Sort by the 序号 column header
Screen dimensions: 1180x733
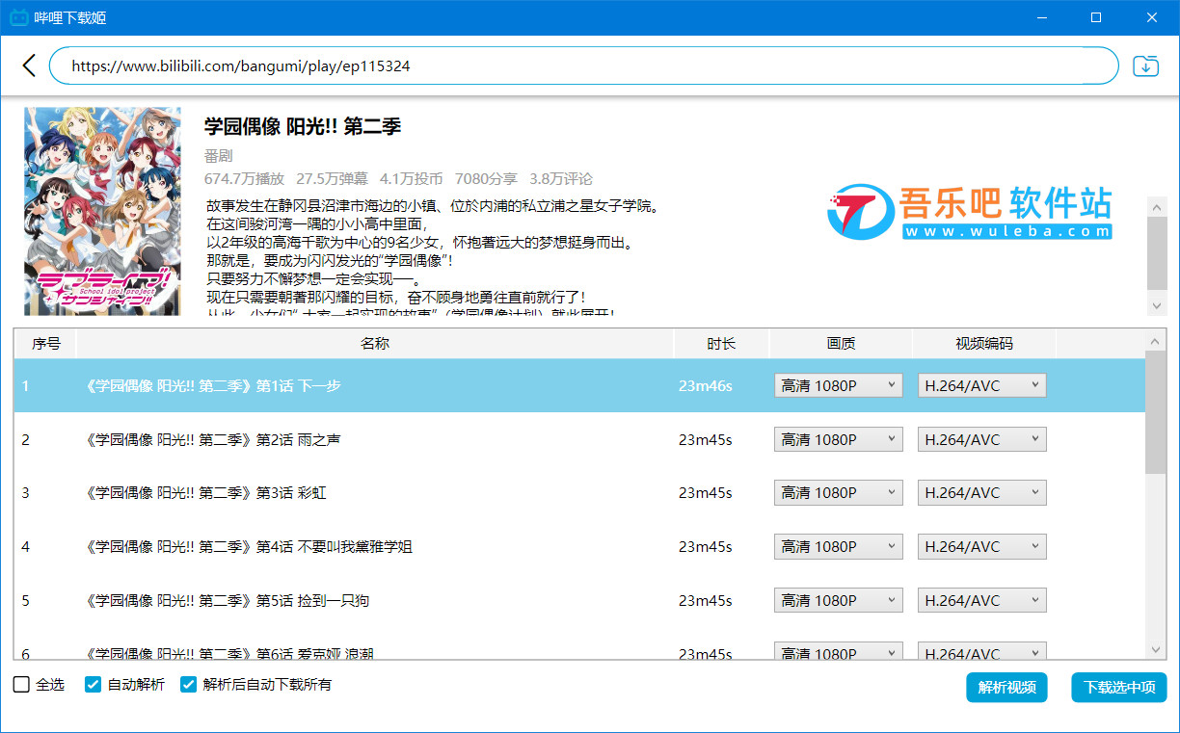pyautogui.click(x=45, y=344)
